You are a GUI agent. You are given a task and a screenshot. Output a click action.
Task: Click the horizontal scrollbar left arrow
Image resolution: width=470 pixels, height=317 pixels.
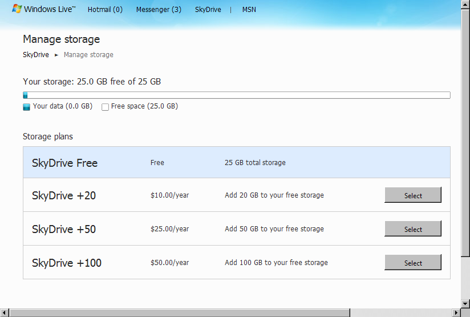click(x=5, y=312)
